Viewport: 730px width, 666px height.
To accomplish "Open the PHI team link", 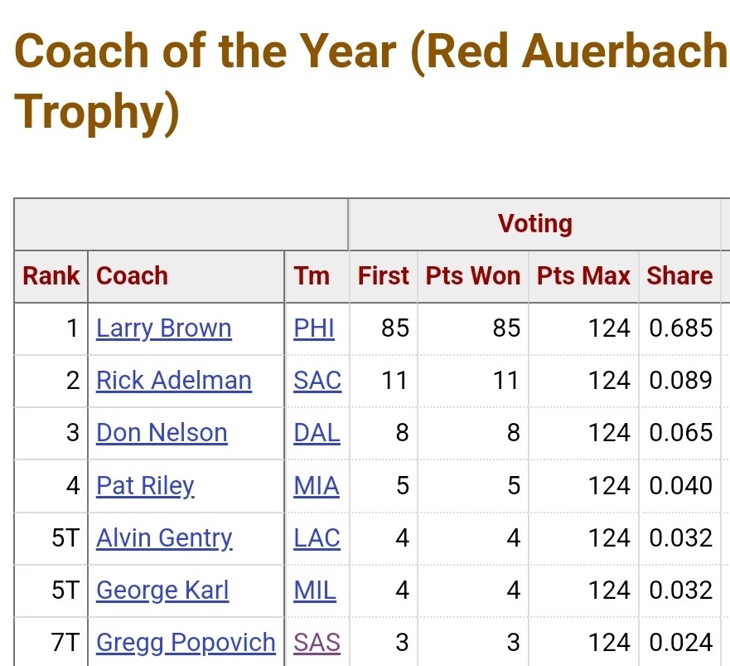I will point(314,328).
